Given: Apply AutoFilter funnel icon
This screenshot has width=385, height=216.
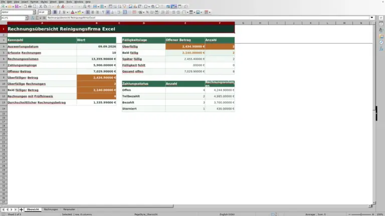Looking at the screenshot, I should [125, 6].
